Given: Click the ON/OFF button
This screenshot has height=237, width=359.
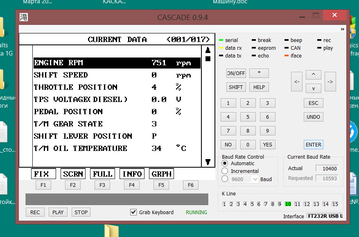Looking at the screenshot, I should [x=236, y=73].
